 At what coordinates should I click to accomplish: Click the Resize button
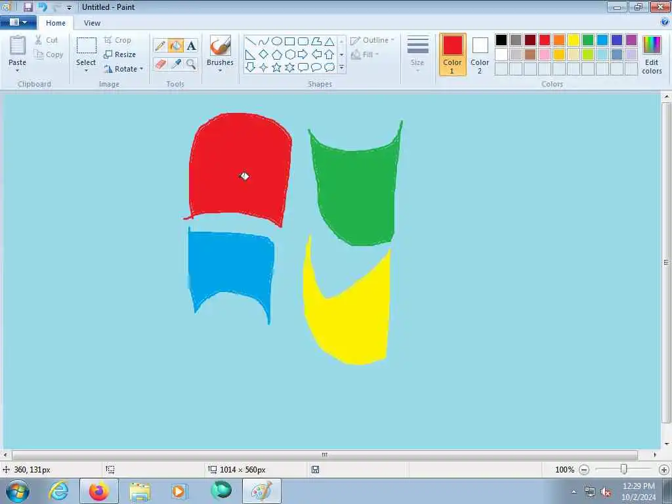click(120, 54)
